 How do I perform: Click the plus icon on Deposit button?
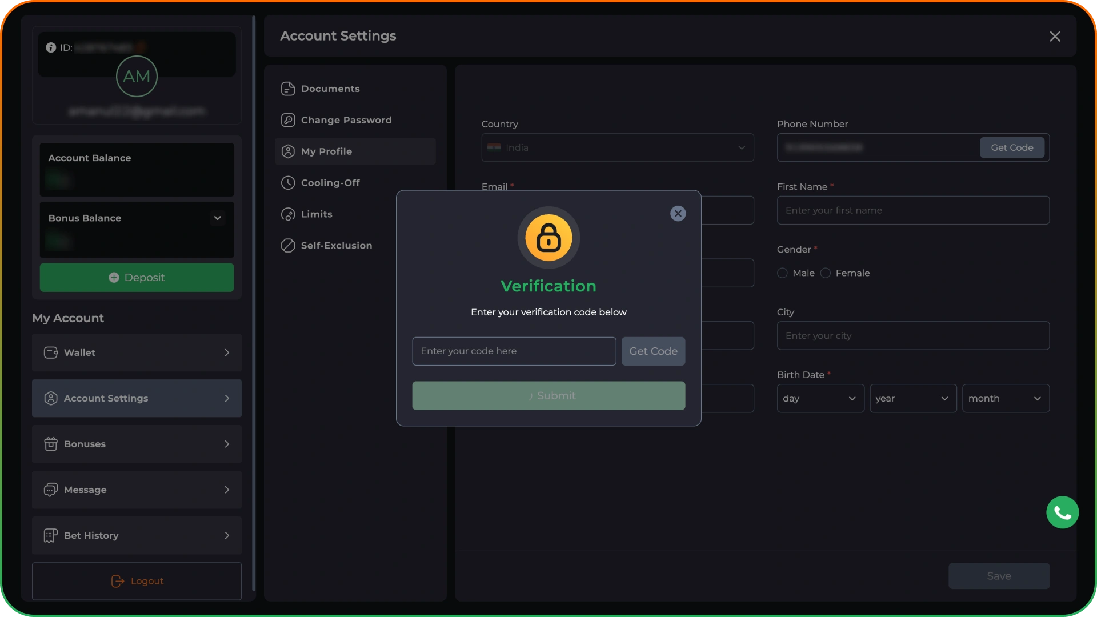(x=114, y=277)
